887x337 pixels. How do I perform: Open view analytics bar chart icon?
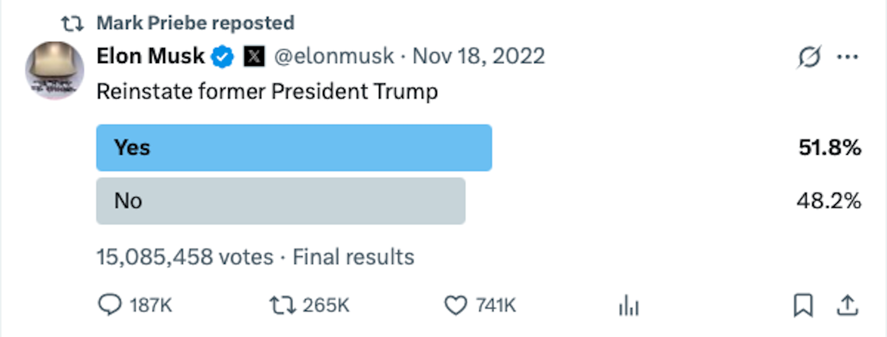pos(629,306)
